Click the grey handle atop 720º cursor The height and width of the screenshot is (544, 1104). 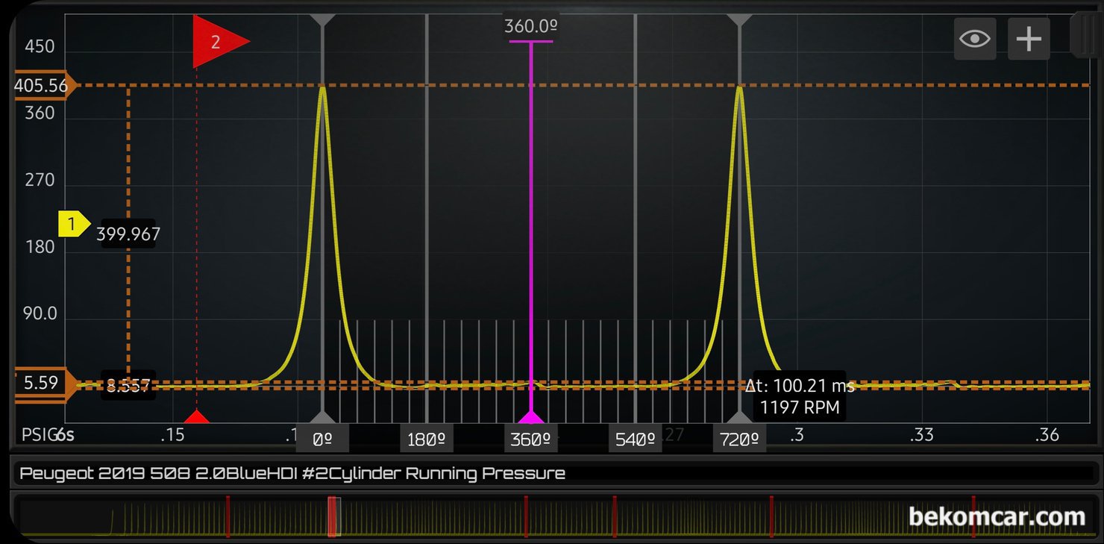pos(739,20)
